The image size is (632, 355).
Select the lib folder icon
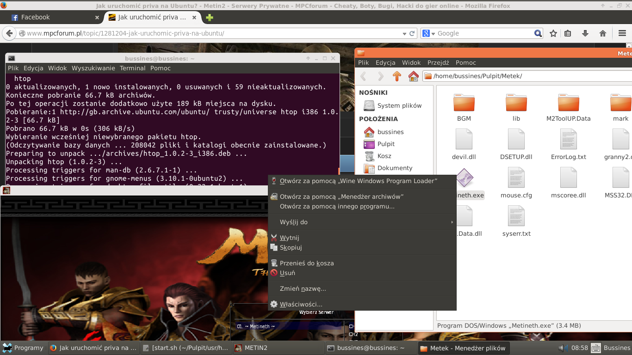point(516,103)
